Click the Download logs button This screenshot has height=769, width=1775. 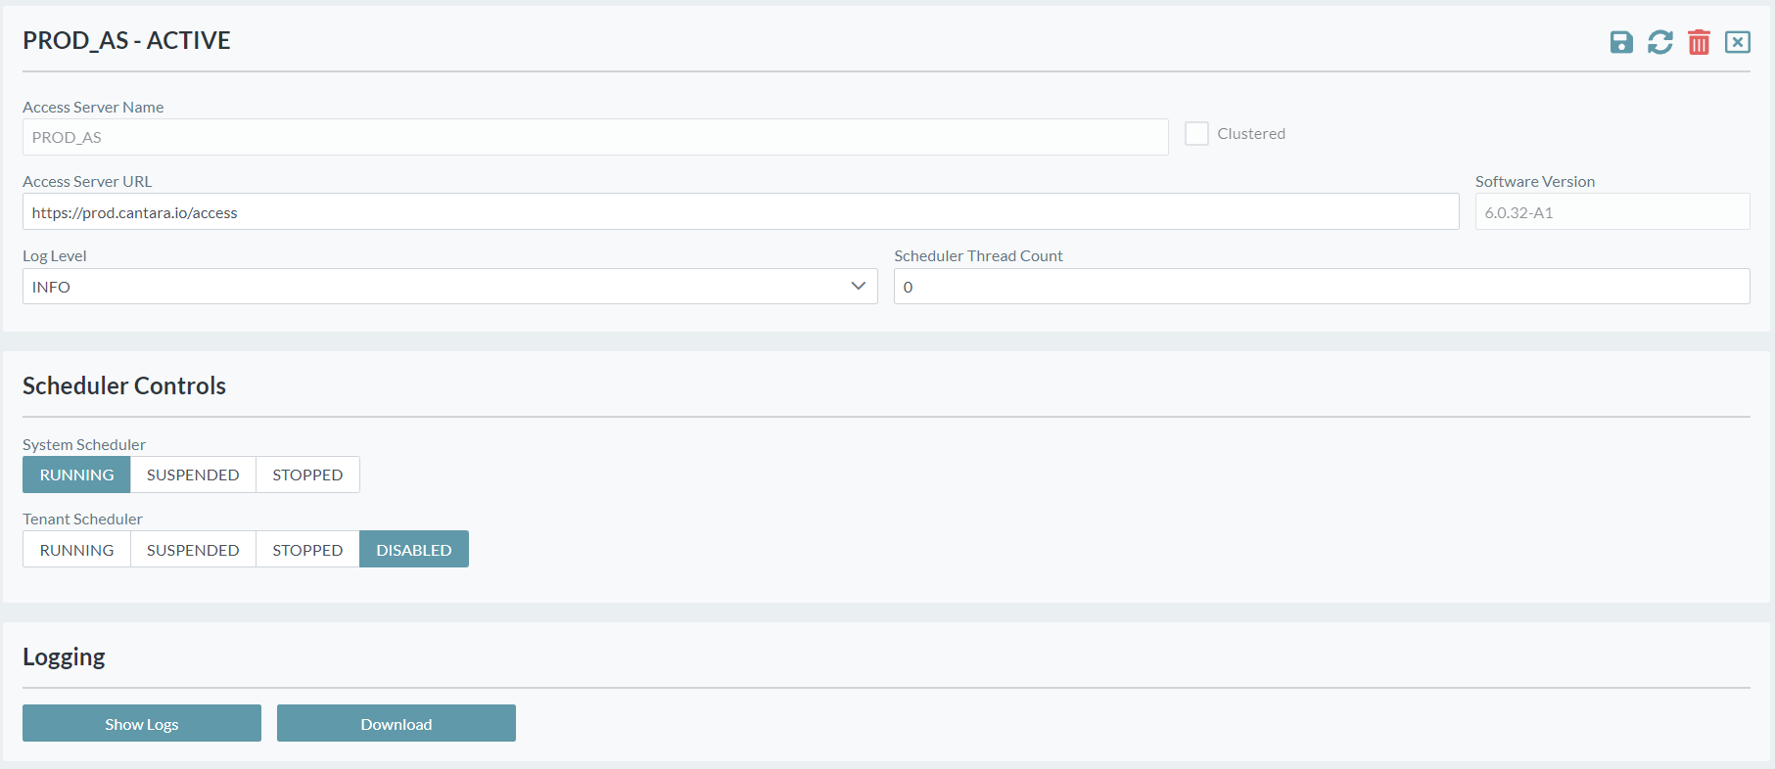pyautogui.click(x=396, y=724)
